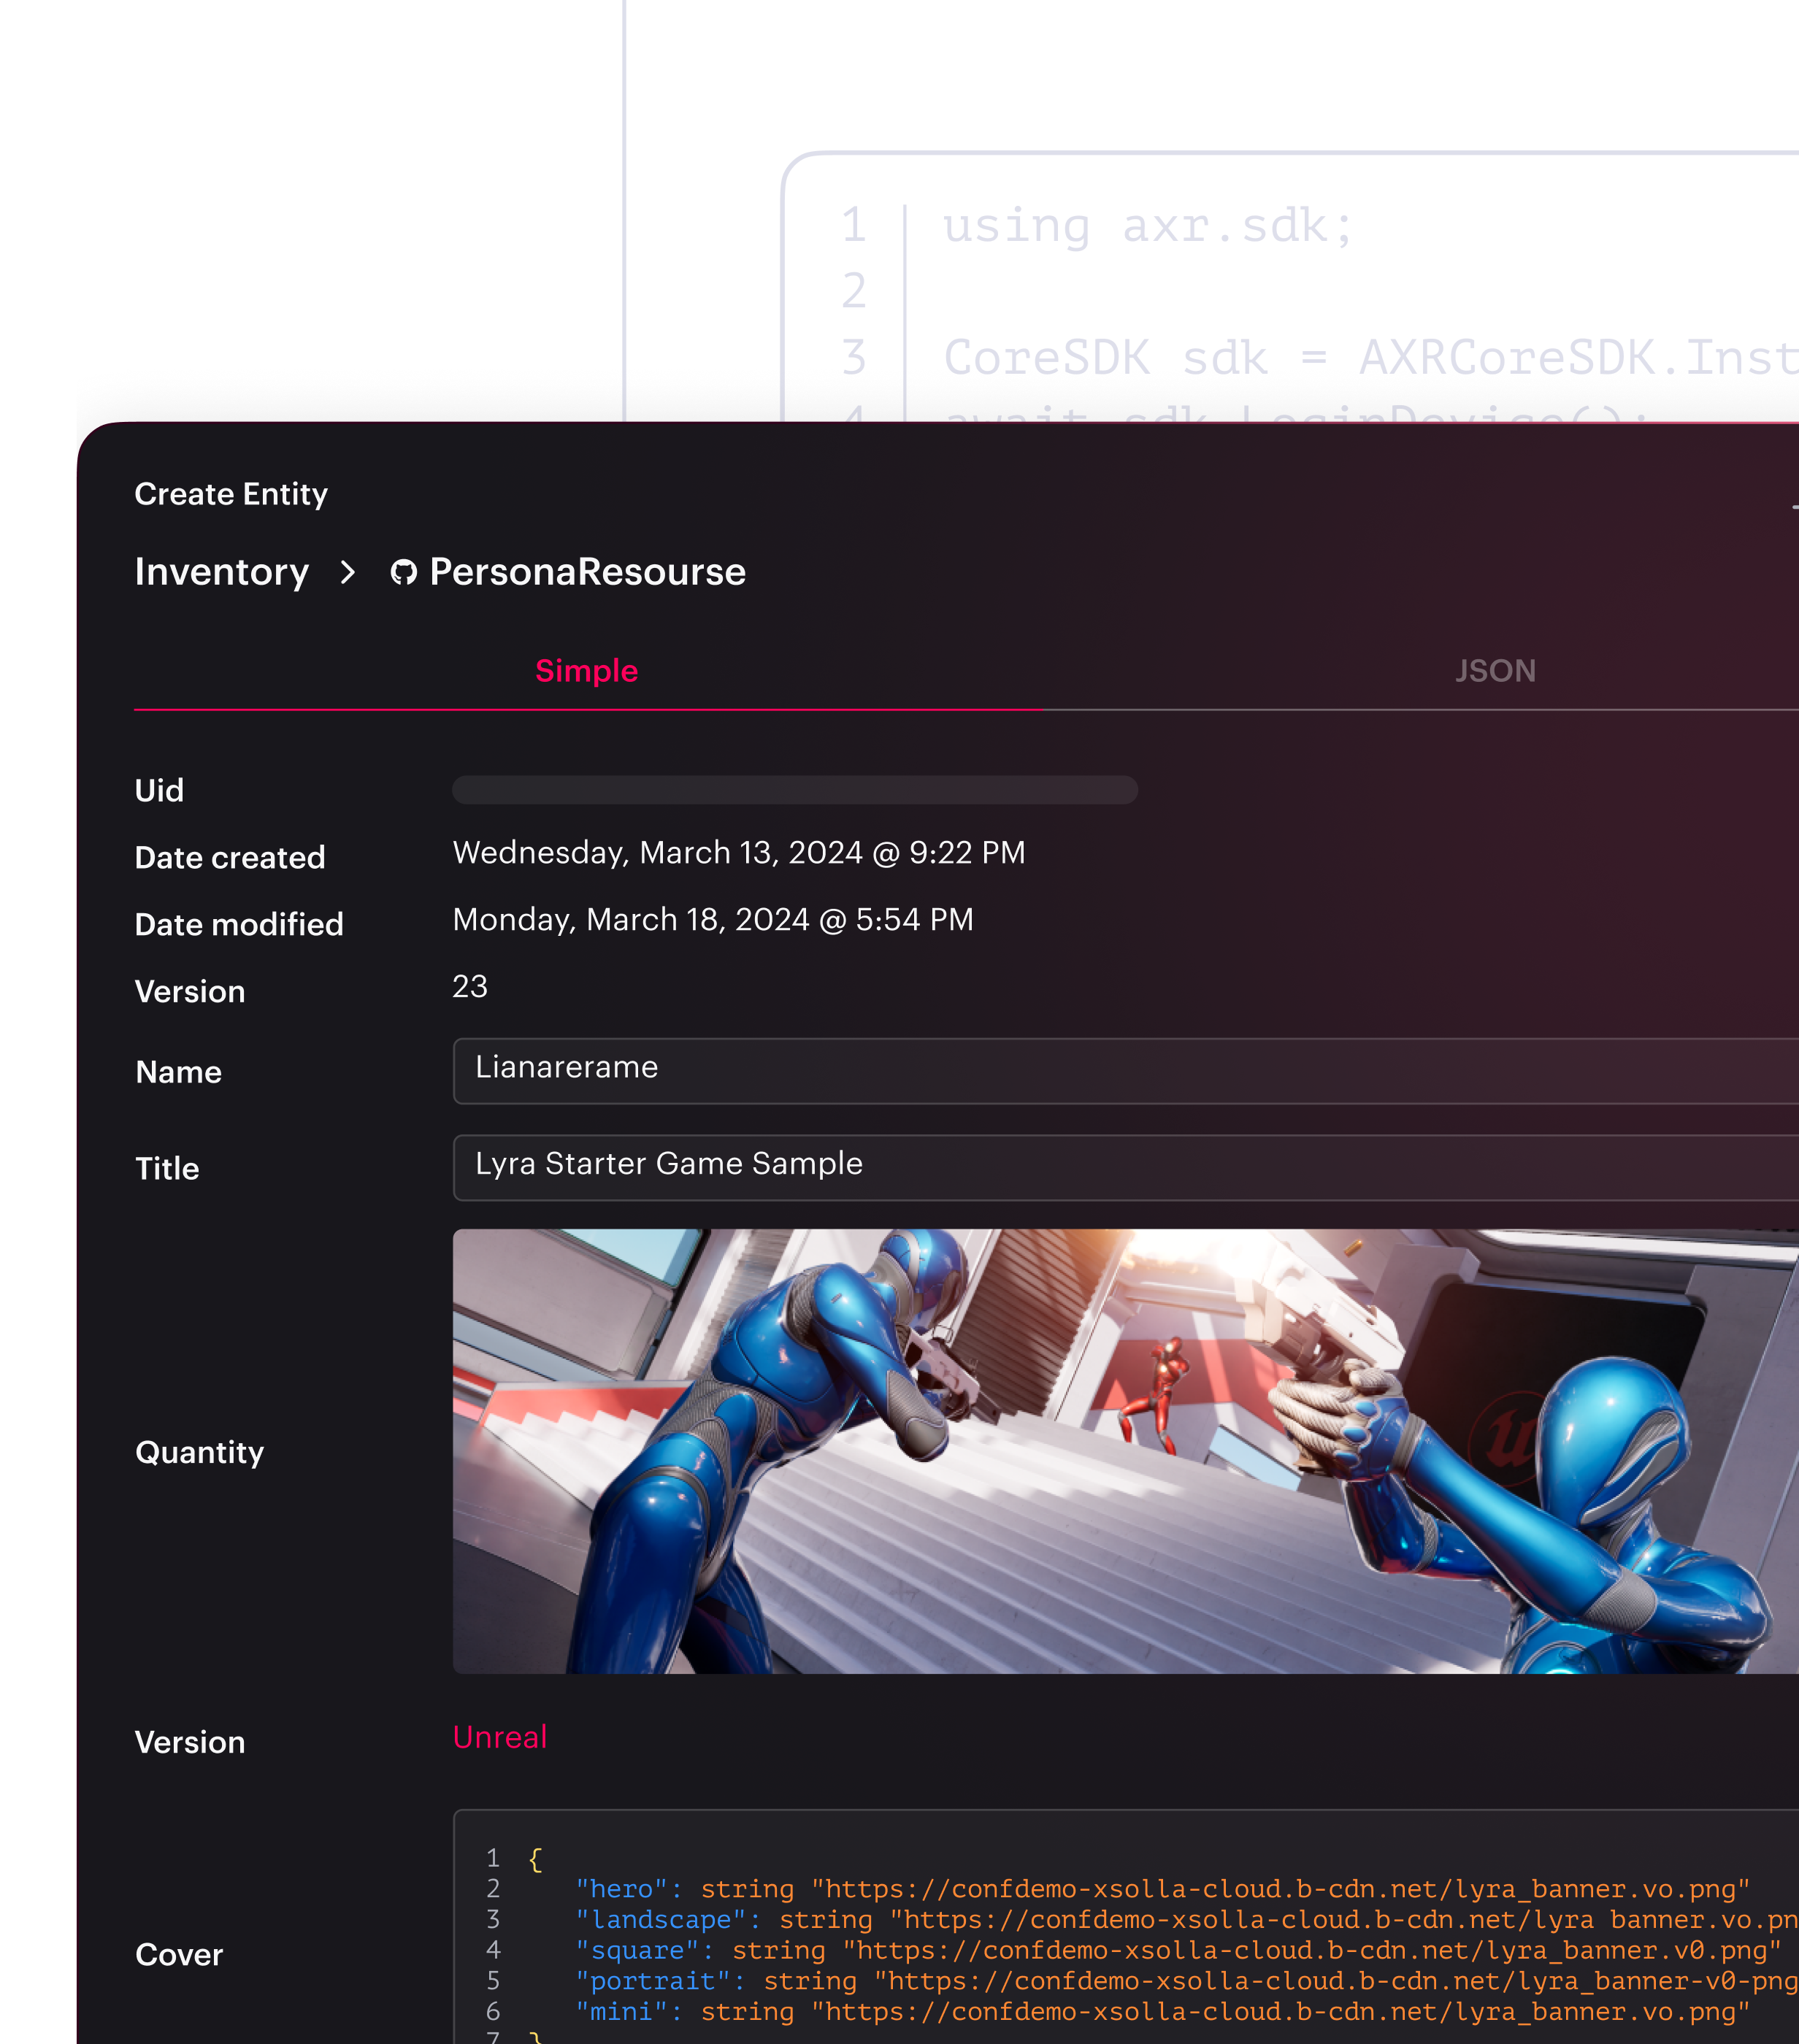Click the "mini" line in cover JSON

pos(1163,2012)
